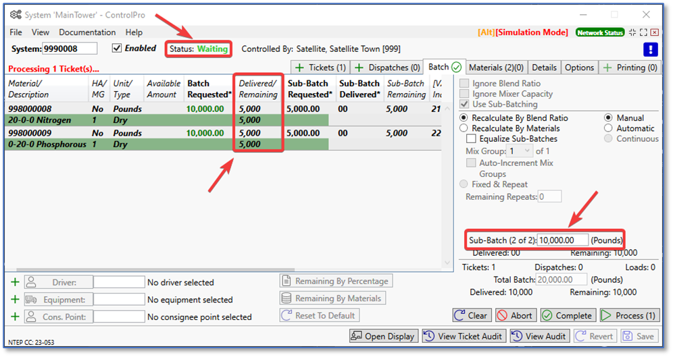Click the green checkmark on Batch tab
This screenshot has height=357, width=673.
457,67
